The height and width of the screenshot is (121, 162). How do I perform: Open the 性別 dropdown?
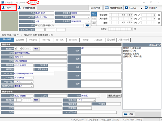pyautogui.click(x=53, y=21)
